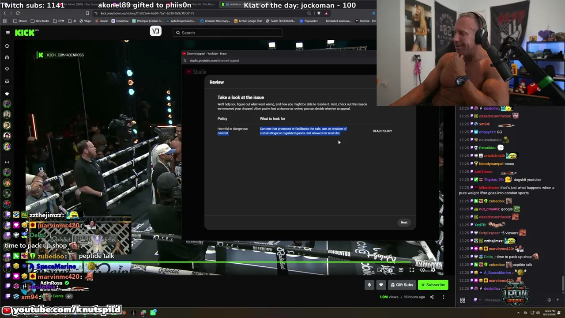Click the Kick search field
This screenshot has height=318, width=565.
(x=228, y=33)
